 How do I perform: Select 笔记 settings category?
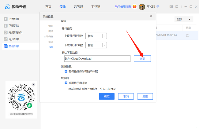51,42
